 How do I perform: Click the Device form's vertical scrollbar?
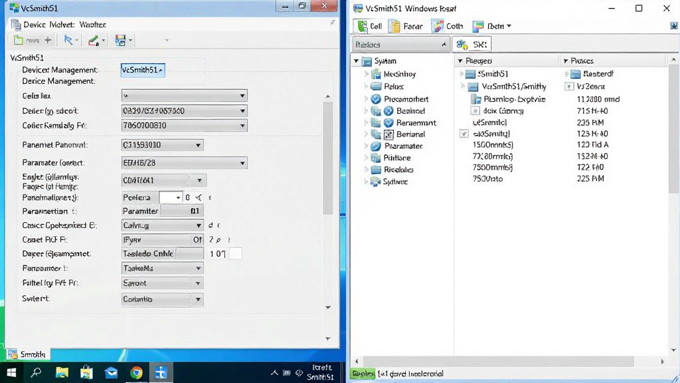pyautogui.click(x=328, y=158)
